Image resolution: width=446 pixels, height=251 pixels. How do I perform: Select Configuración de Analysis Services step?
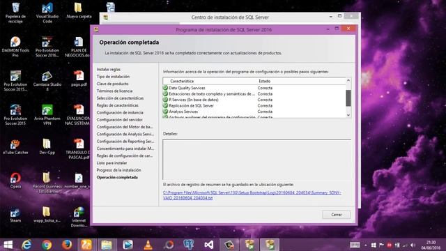(125, 134)
